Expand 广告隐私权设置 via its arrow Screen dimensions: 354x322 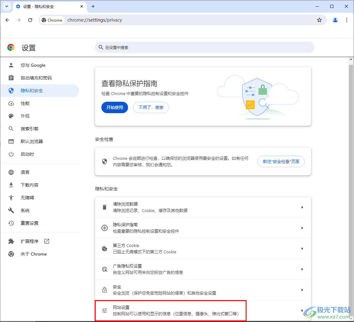[302, 269]
